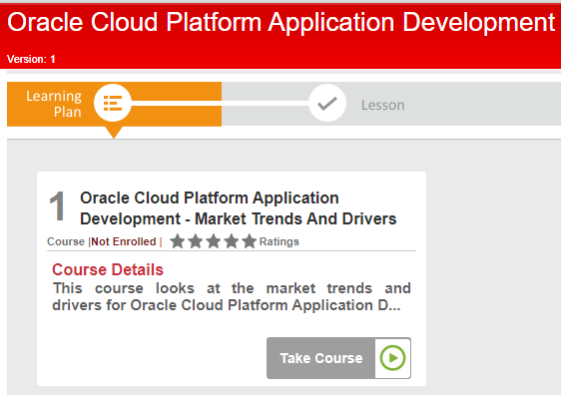The image size is (561, 395).
Task: Click the progress connector between Learning Plan and Lesson
Action: click(220, 103)
